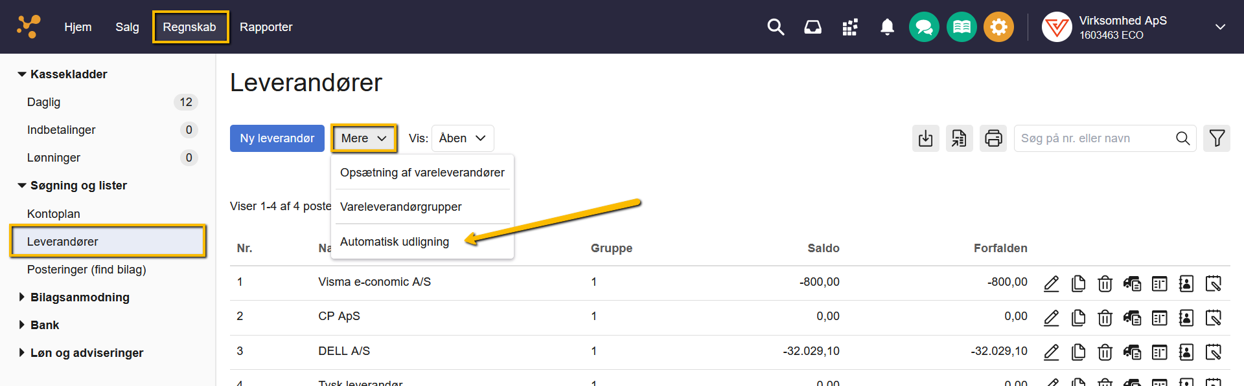This screenshot has width=1244, height=386.
Task: Expand the Bilagsanmodning section
Action: 22,297
